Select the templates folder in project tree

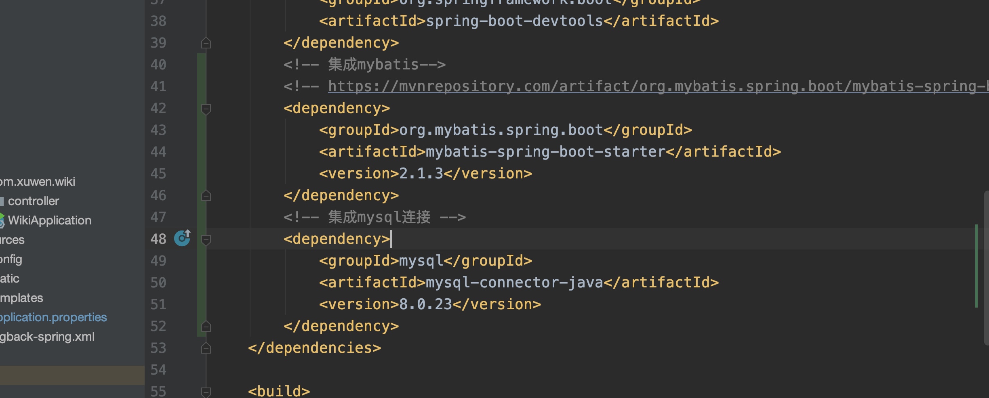(21, 298)
